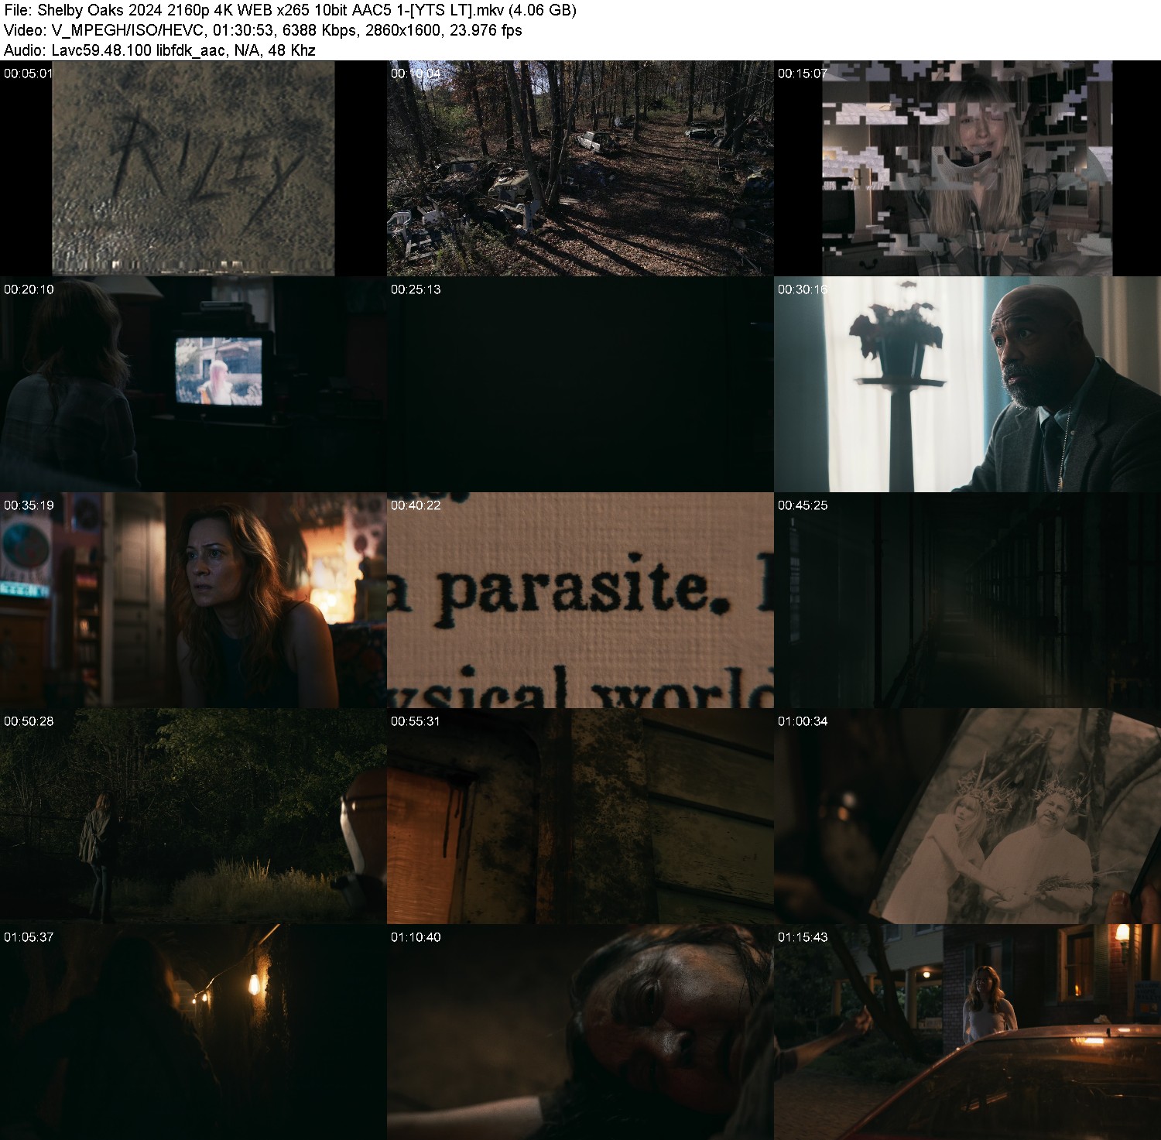The width and height of the screenshot is (1161, 1140).
Task: Click the 'Audio: Lavc59.48.100 libfdk_aac' info line
Action: click(x=159, y=50)
